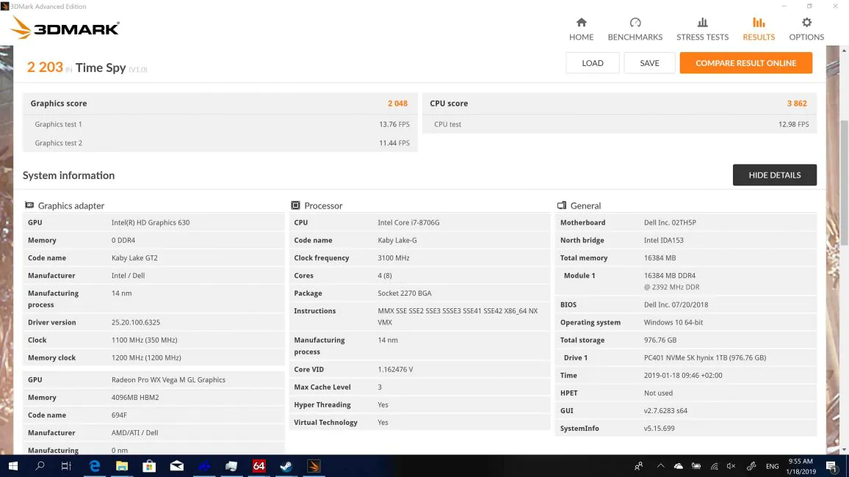
Task: Click the Time Spy benchmark title
Action: [x=101, y=68]
